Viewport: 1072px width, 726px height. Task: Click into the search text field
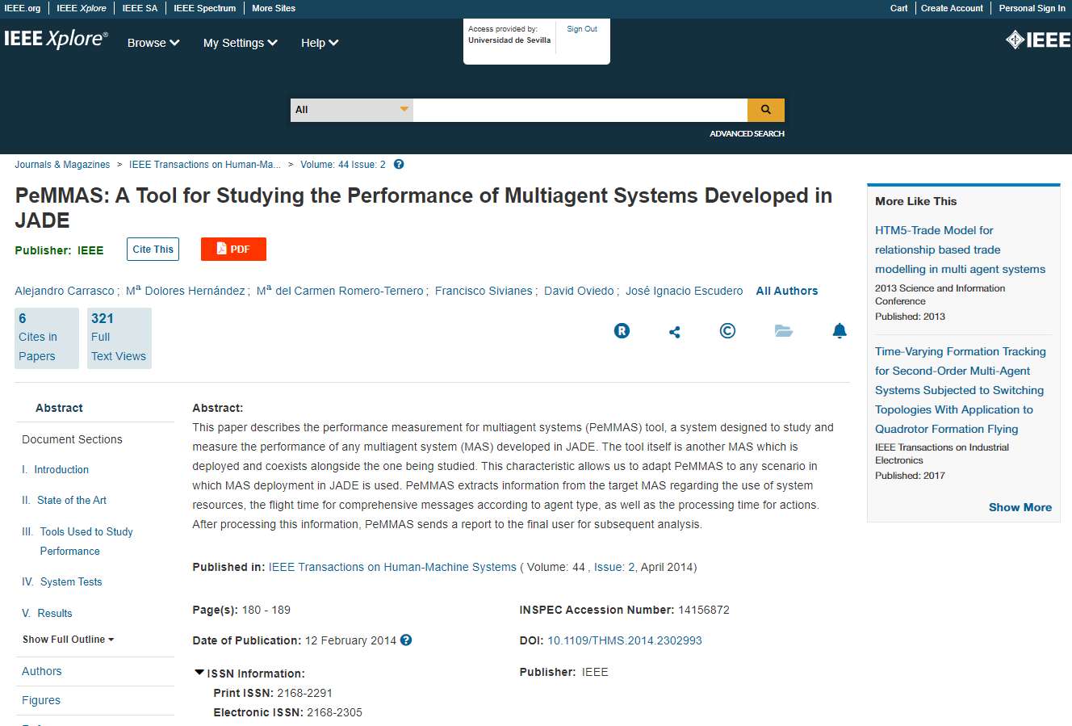[580, 110]
